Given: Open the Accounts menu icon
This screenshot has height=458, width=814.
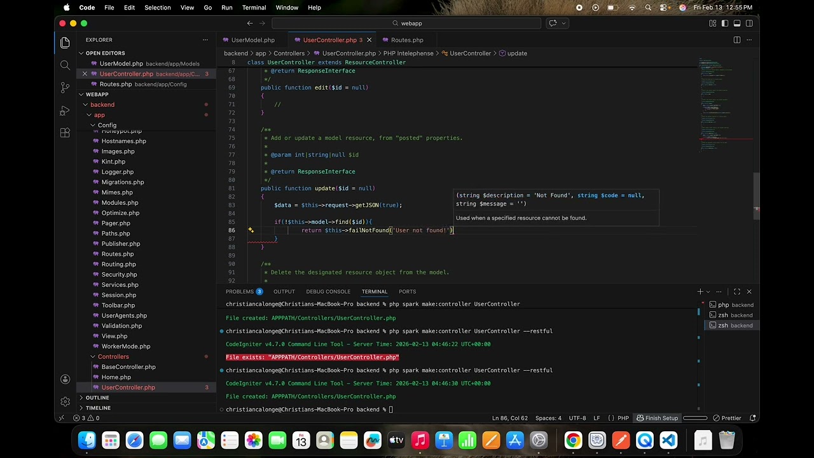Looking at the screenshot, I should click(x=65, y=379).
